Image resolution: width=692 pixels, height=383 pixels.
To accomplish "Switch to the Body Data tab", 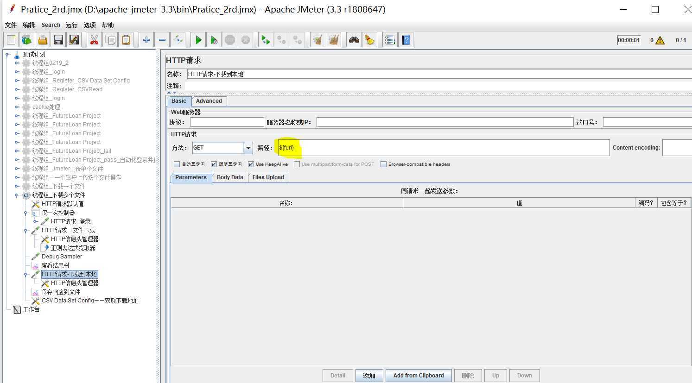I will pos(230,177).
